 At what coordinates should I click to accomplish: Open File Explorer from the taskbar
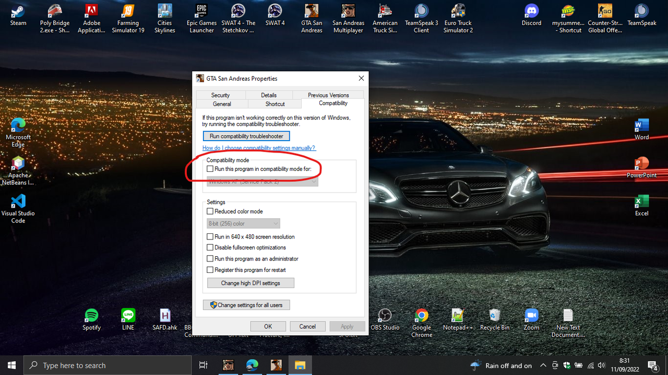coord(300,365)
